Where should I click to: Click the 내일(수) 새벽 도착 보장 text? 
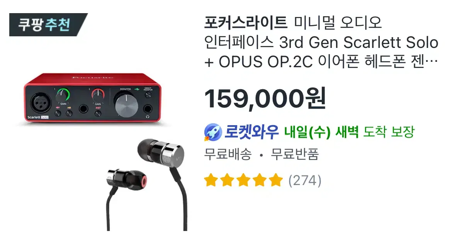click(349, 132)
